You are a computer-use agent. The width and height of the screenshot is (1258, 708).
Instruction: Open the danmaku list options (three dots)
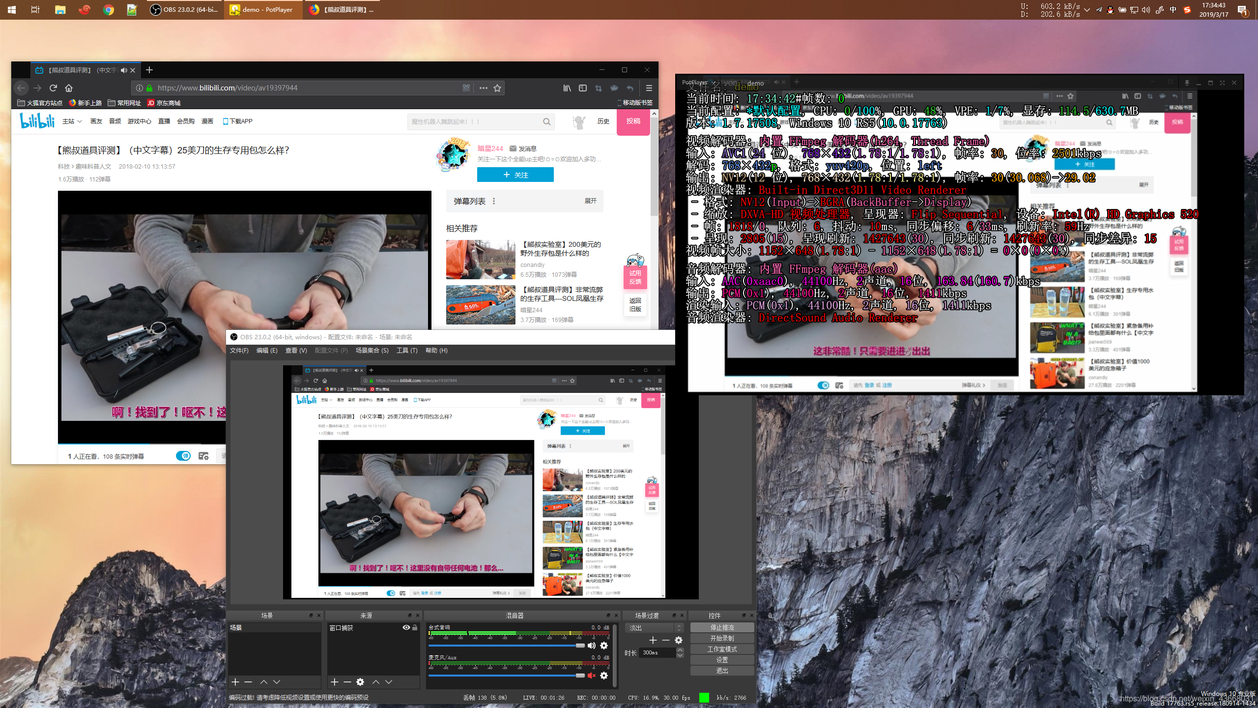point(494,201)
